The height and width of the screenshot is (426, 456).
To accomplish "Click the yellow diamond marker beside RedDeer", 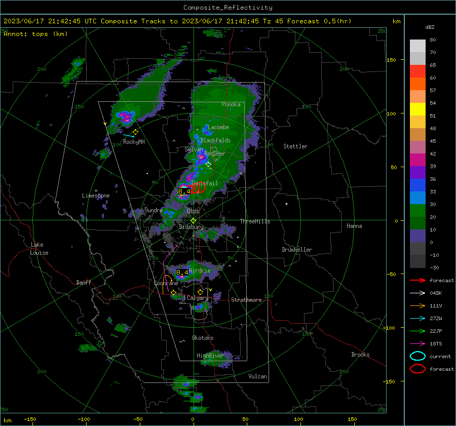I will pos(208,164).
